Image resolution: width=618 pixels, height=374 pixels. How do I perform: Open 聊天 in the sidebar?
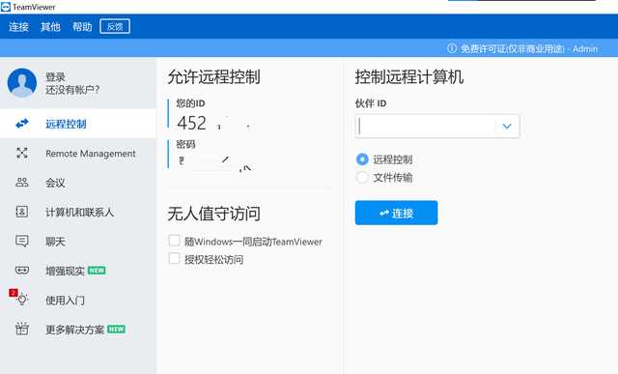[x=78, y=241]
